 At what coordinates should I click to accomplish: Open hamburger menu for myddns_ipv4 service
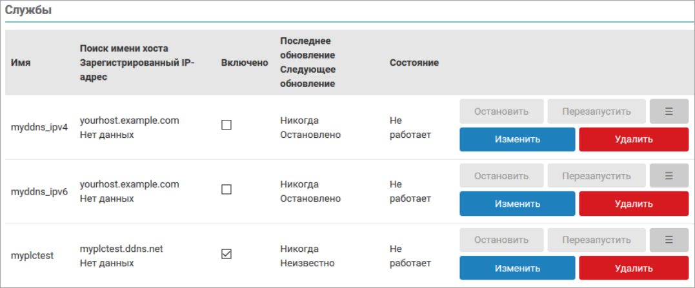pos(669,111)
